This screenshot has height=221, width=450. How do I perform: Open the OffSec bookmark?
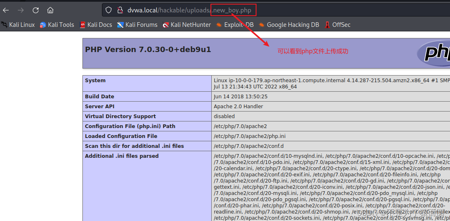point(337,25)
